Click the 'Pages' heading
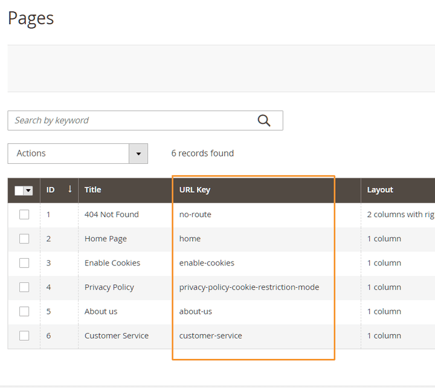Viewport: 435px width, 388px height. coord(31,19)
